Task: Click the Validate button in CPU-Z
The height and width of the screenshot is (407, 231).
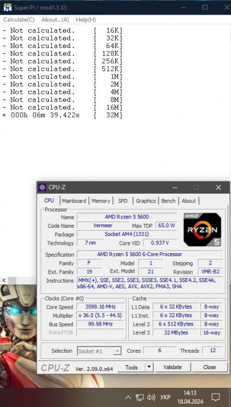Action: point(172,367)
